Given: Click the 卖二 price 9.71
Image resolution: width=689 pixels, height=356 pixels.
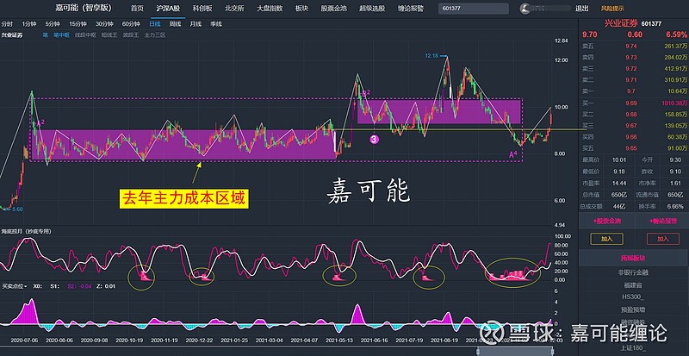Looking at the screenshot, I should pyautogui.click(x=630, y=80).
